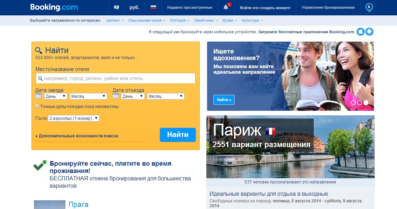Open check-in "День" dropdown
397x209 pixels.
tap(56, 96)
